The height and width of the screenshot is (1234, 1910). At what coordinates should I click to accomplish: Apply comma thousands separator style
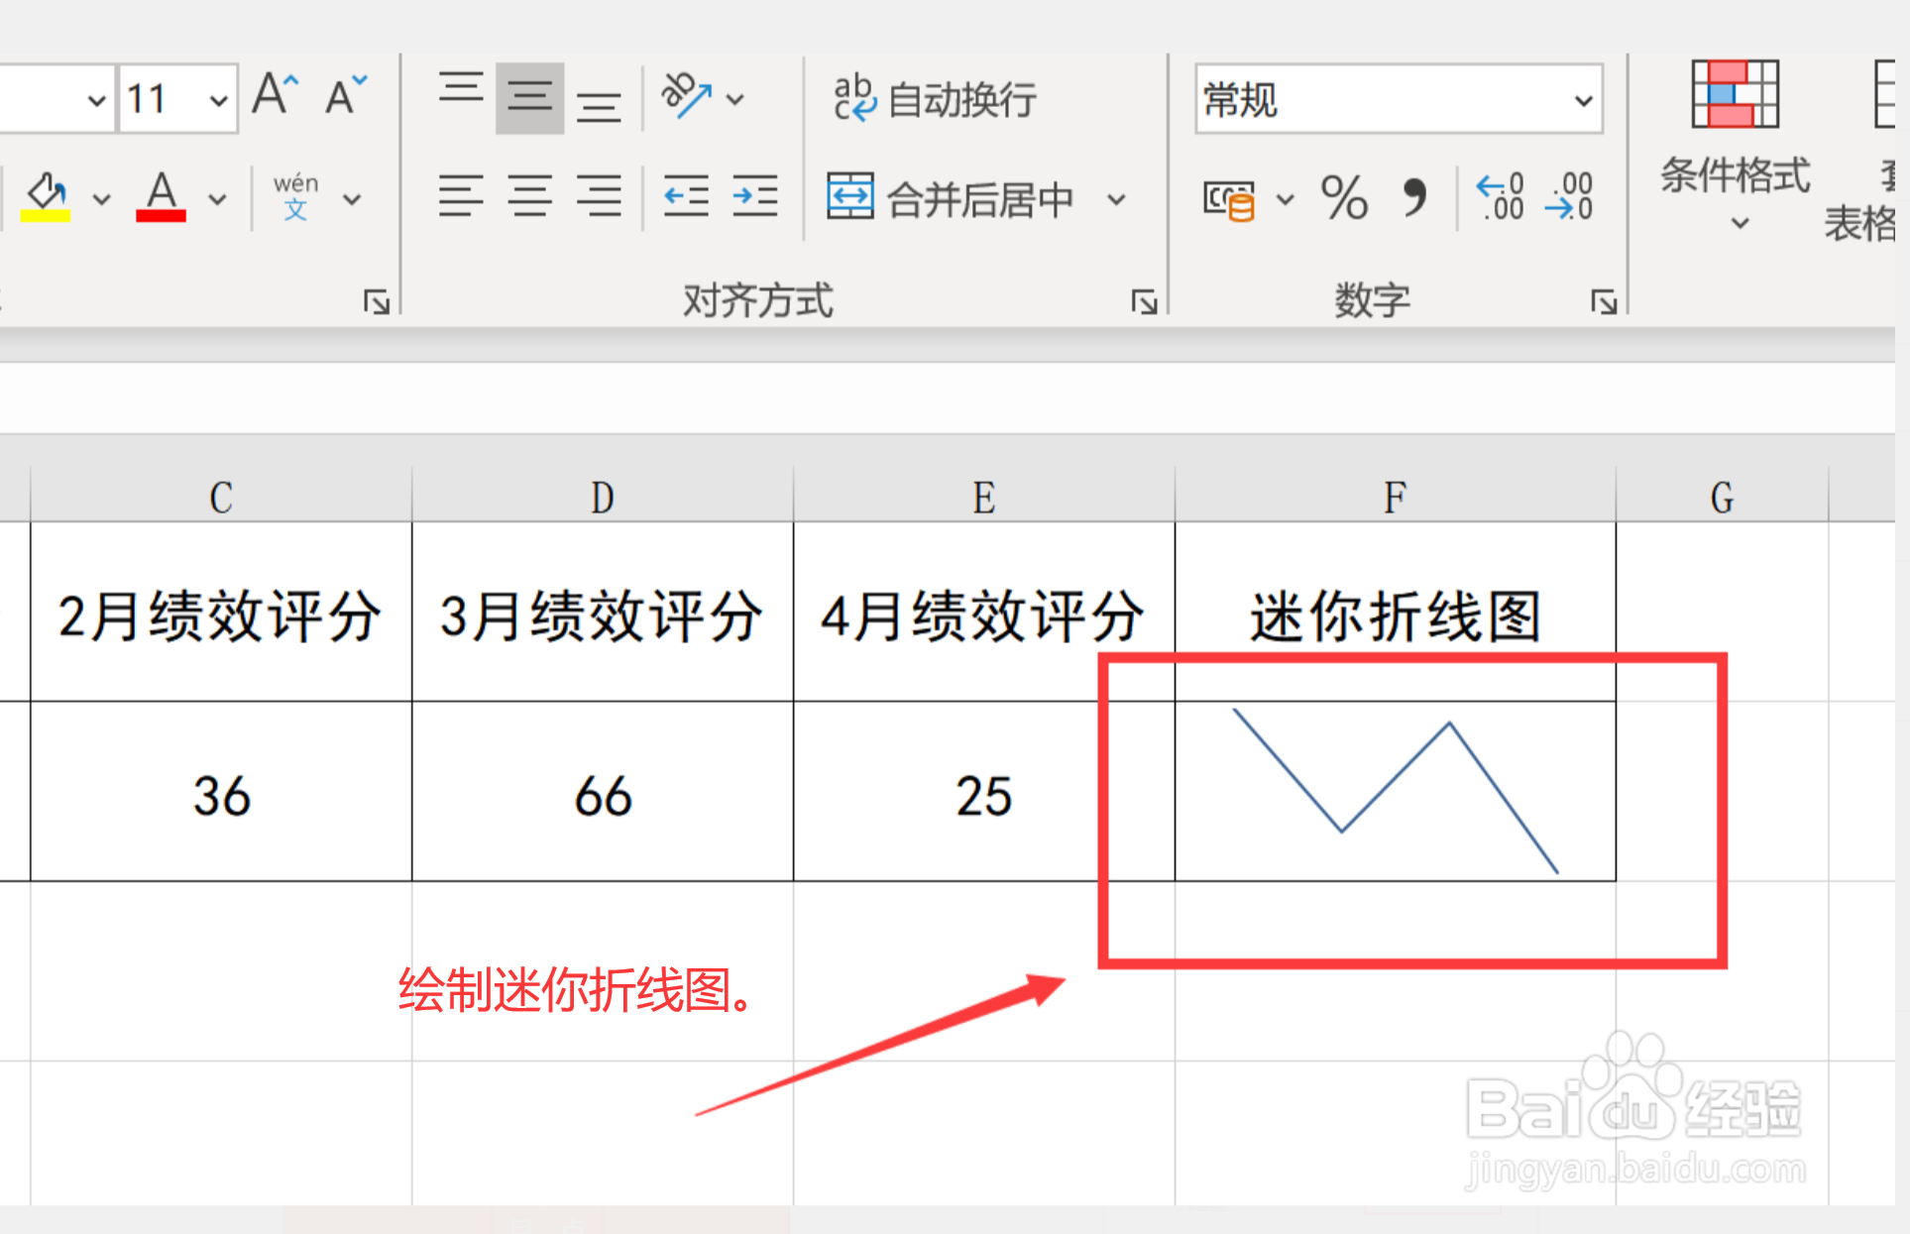point(1415,198)
